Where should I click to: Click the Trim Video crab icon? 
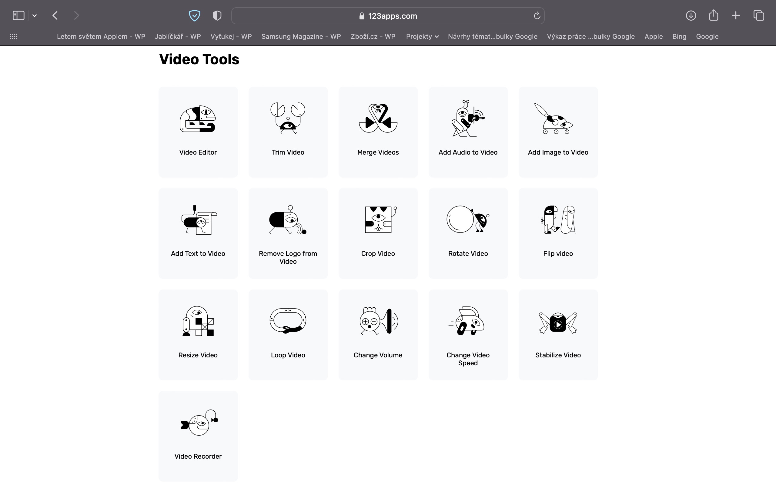point(288,118)
